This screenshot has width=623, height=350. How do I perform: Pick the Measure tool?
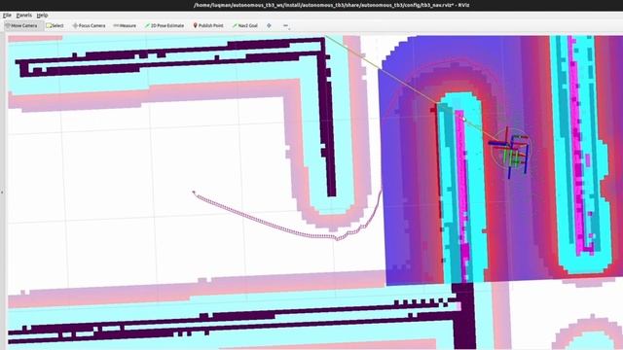(x=125, y=25)
